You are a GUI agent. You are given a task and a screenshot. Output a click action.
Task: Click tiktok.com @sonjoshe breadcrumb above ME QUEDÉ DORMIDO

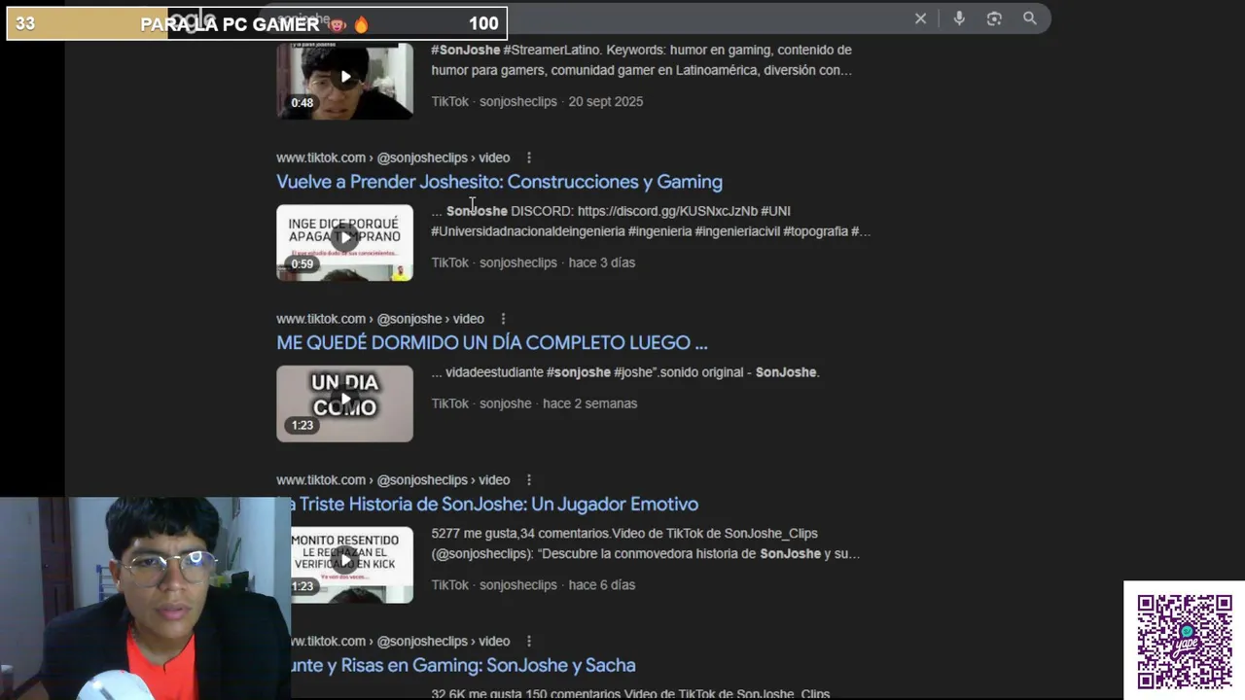point(379,319)
